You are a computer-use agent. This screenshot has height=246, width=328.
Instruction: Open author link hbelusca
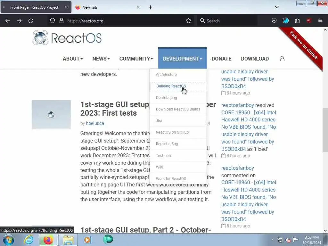click(95, 123)
